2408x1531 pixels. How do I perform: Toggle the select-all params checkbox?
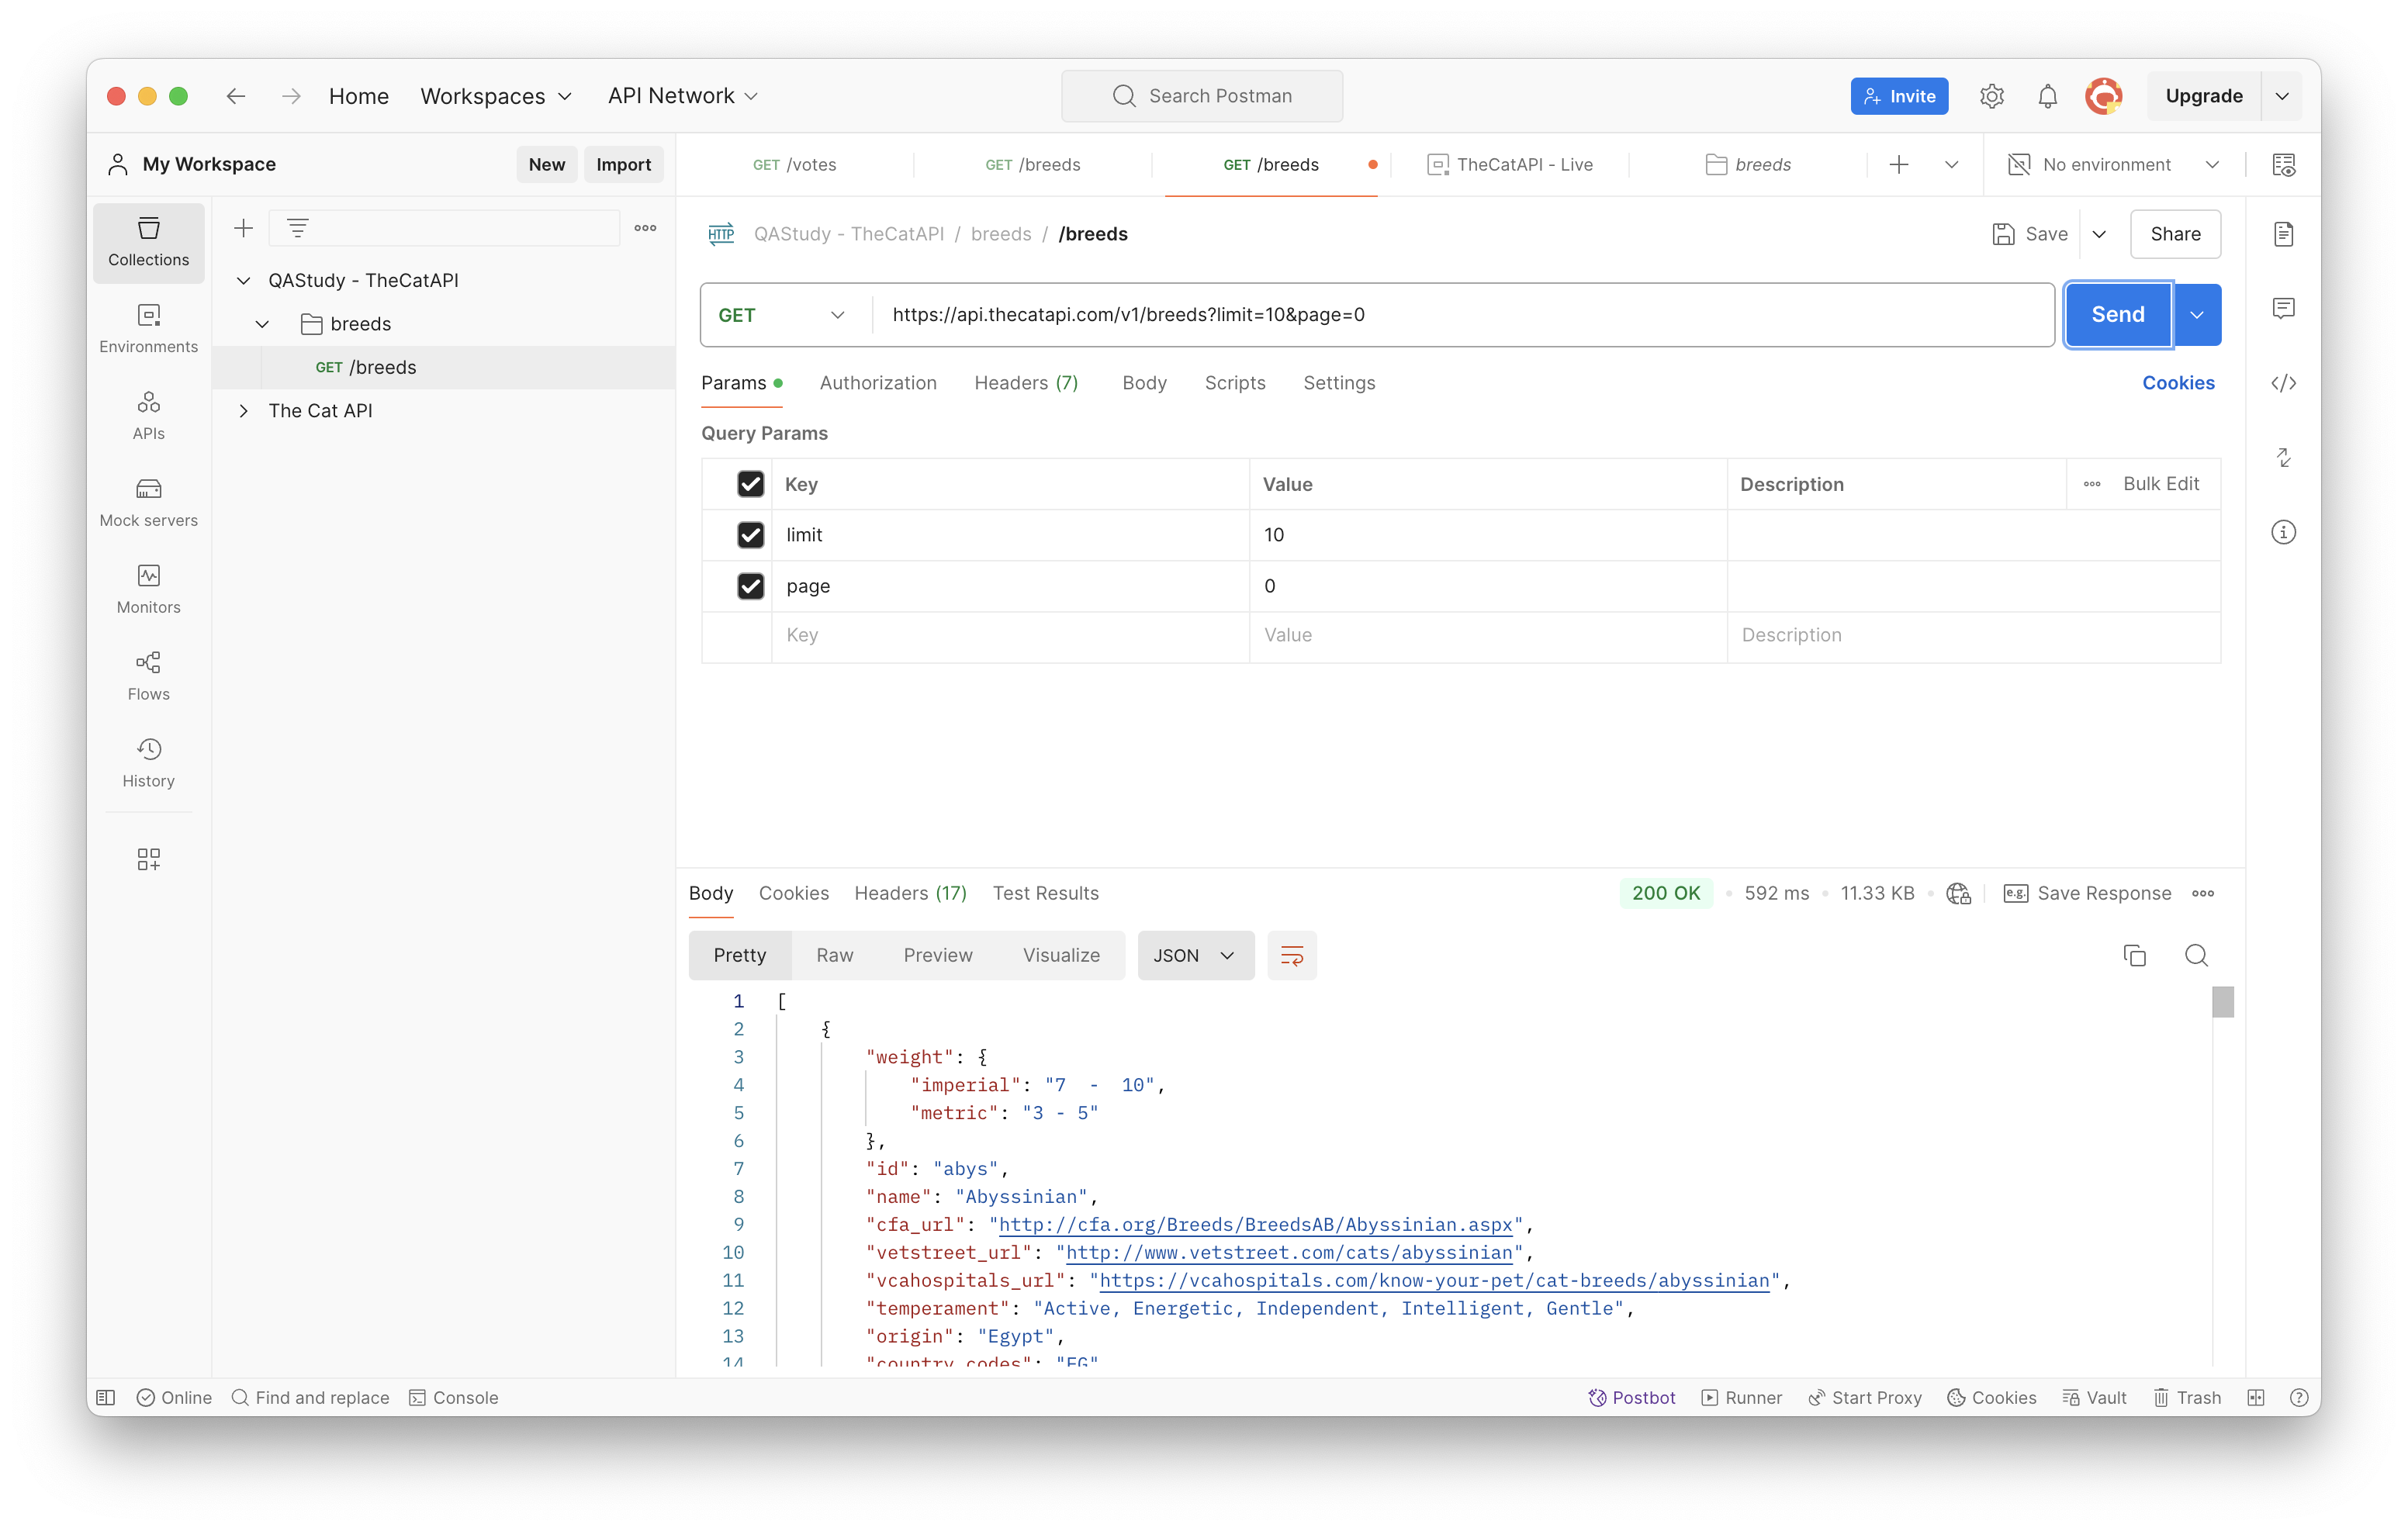(x=750, y=484)
